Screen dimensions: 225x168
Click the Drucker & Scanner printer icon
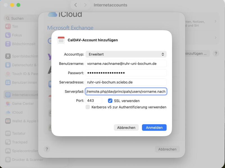(x=8, y=160)
